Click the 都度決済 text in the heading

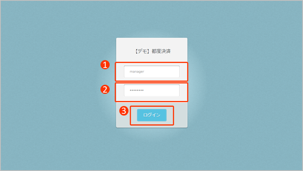click(x=161, y=51)
